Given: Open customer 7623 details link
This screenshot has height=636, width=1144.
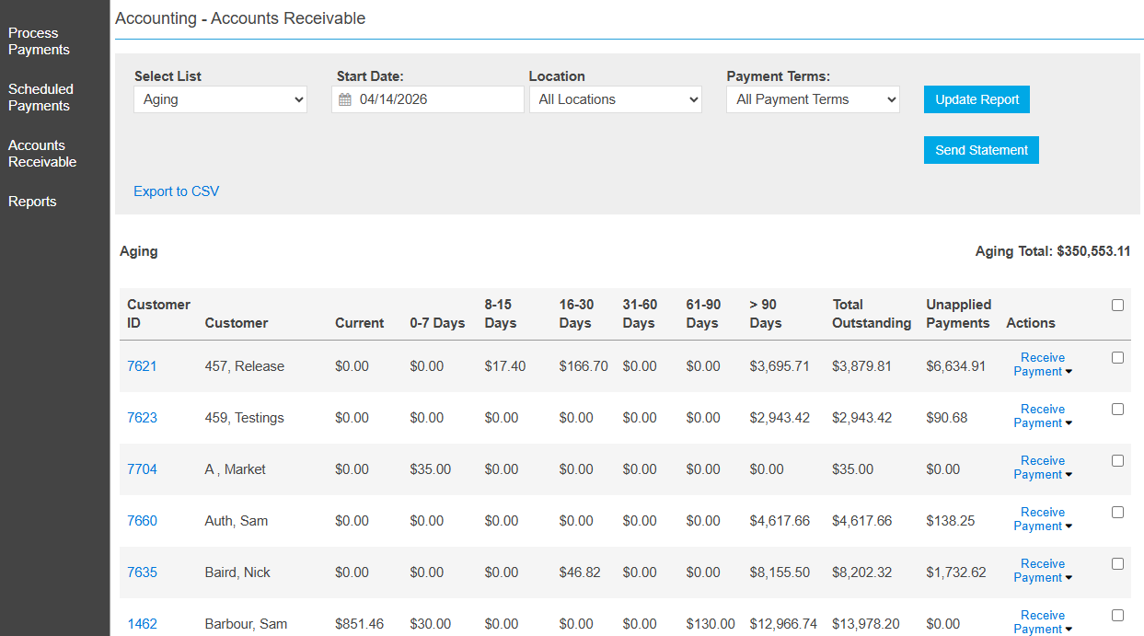Looking at the screenshot, I should point(142,417).
